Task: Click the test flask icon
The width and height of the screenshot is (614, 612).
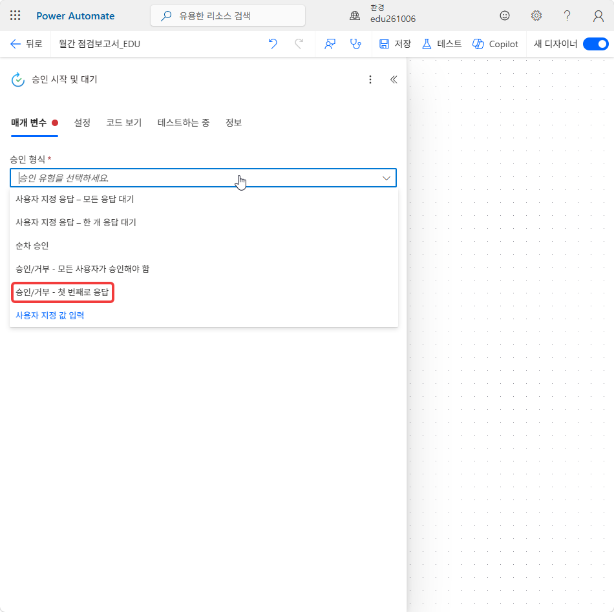Action: [427, 44]
